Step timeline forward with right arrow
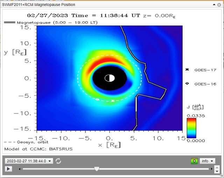Viewport: 224px width, 178px height. (211, 169)
